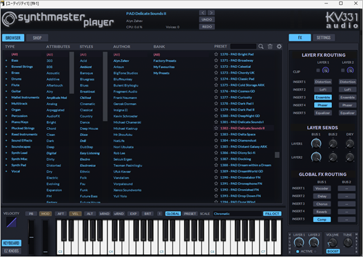Open the FX tab
The height and width of the screenshot is (257, 363).
coord(300,37)
